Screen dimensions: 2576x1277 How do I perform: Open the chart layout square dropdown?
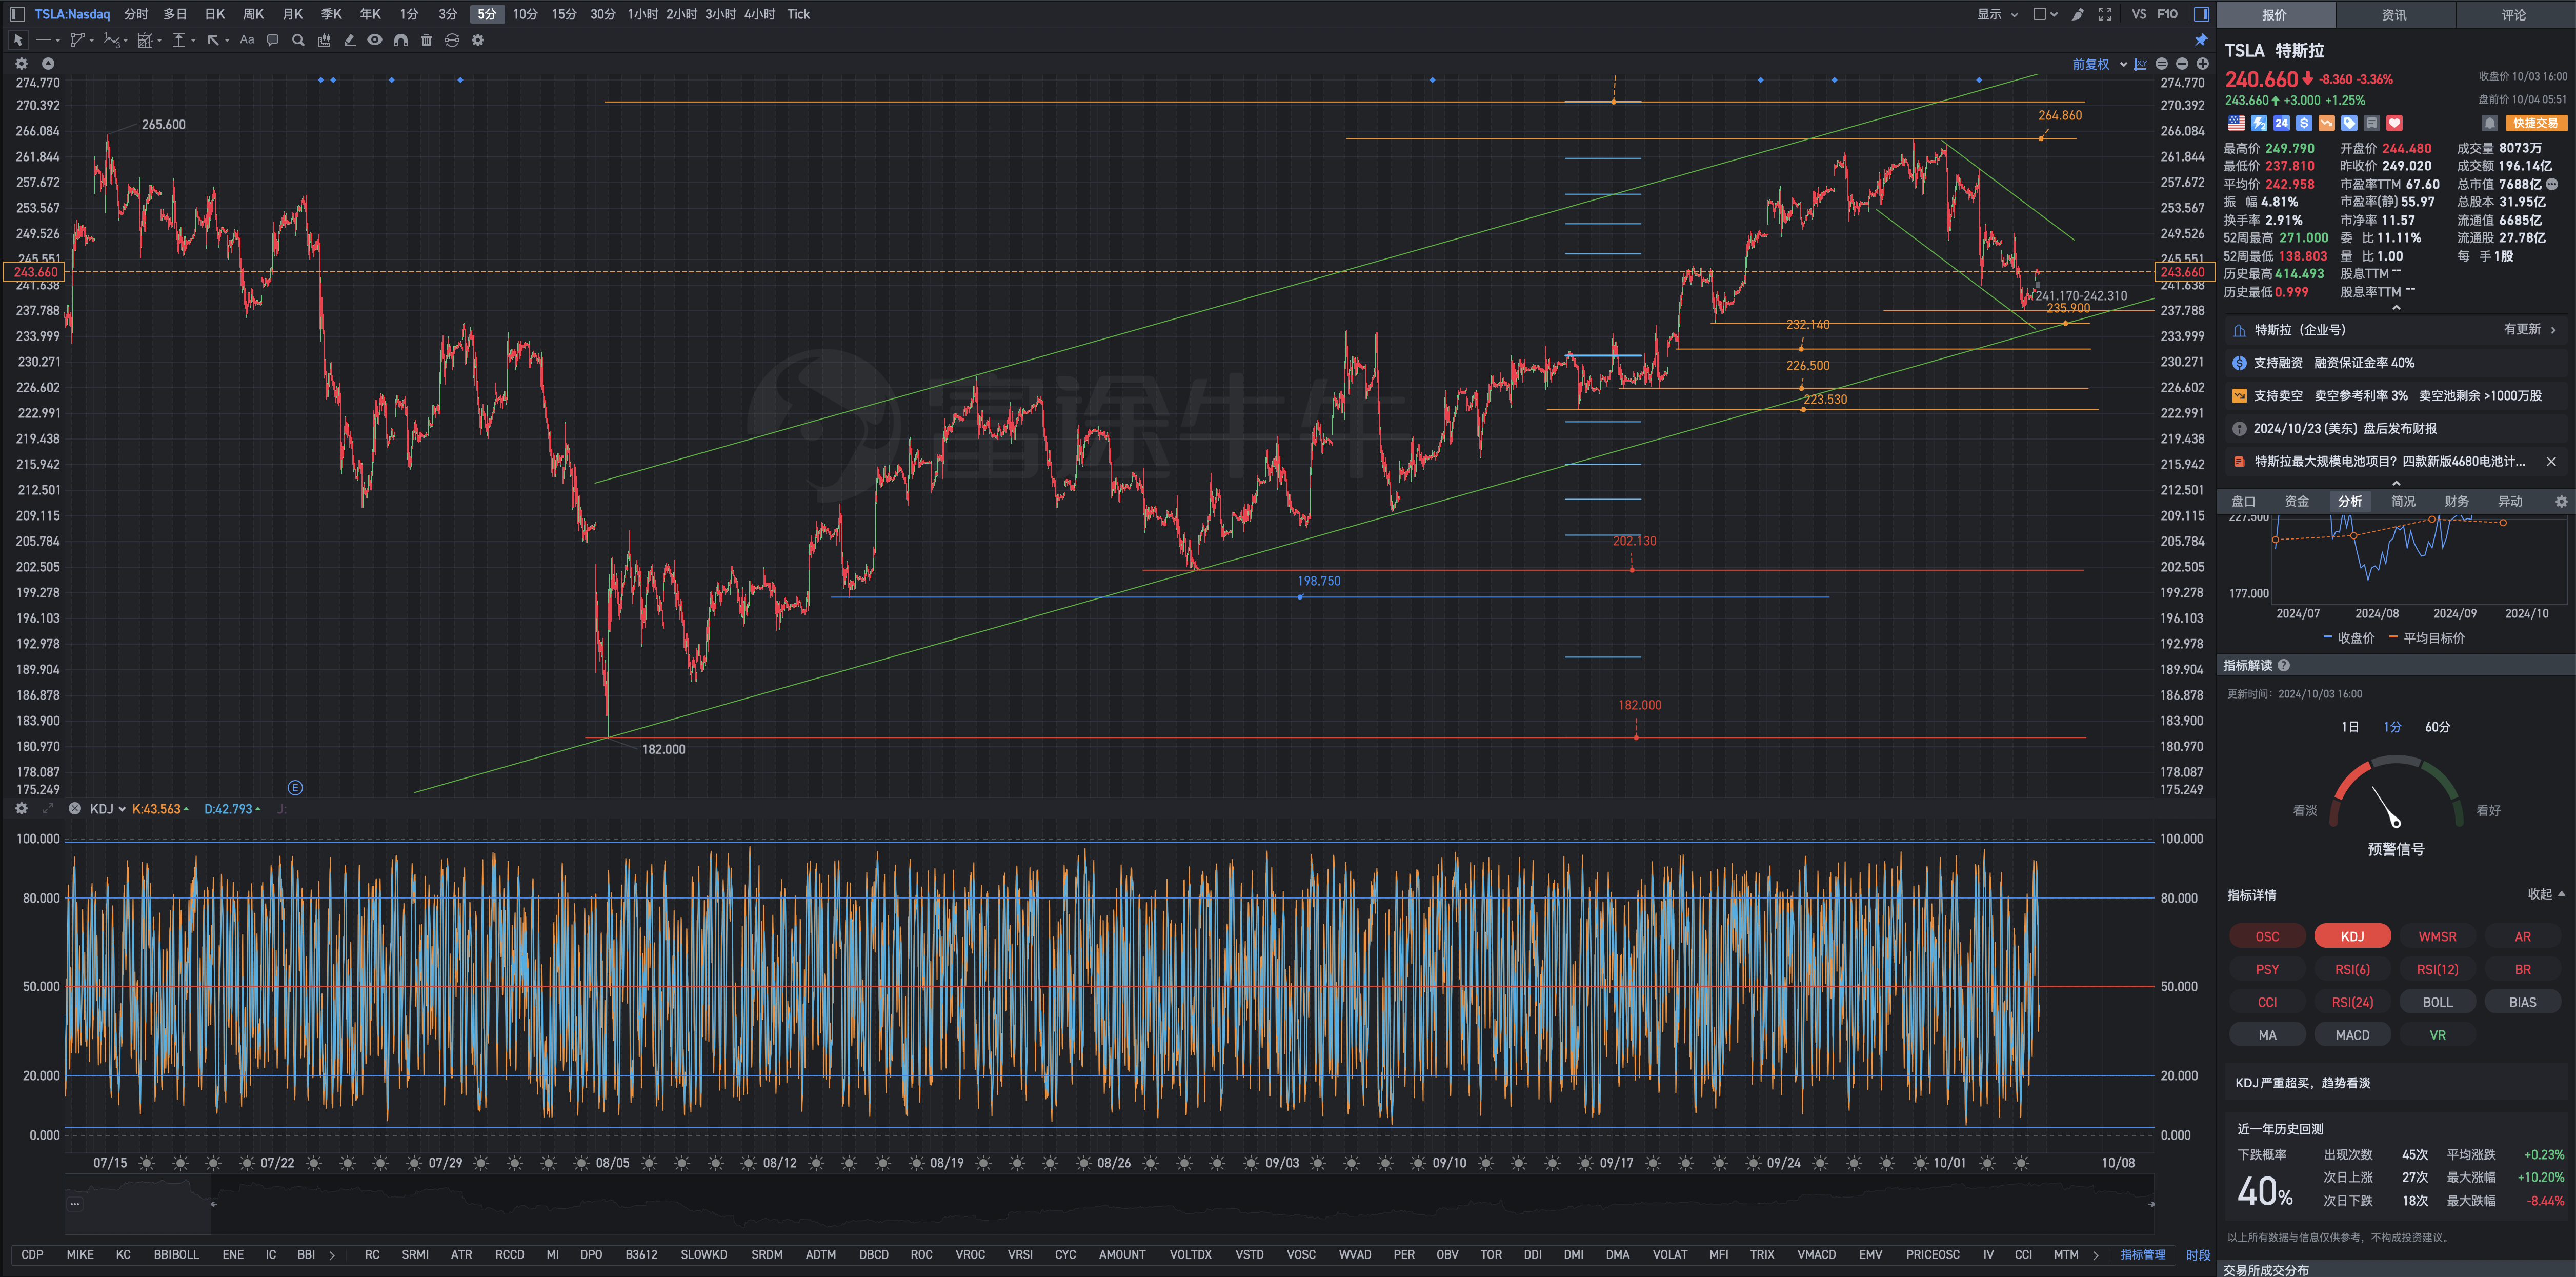[x=2045, y=14]
